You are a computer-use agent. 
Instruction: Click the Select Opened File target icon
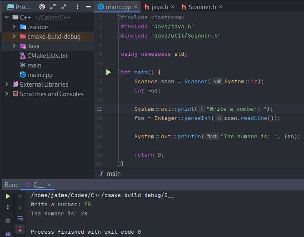click(x=42, y=7)
